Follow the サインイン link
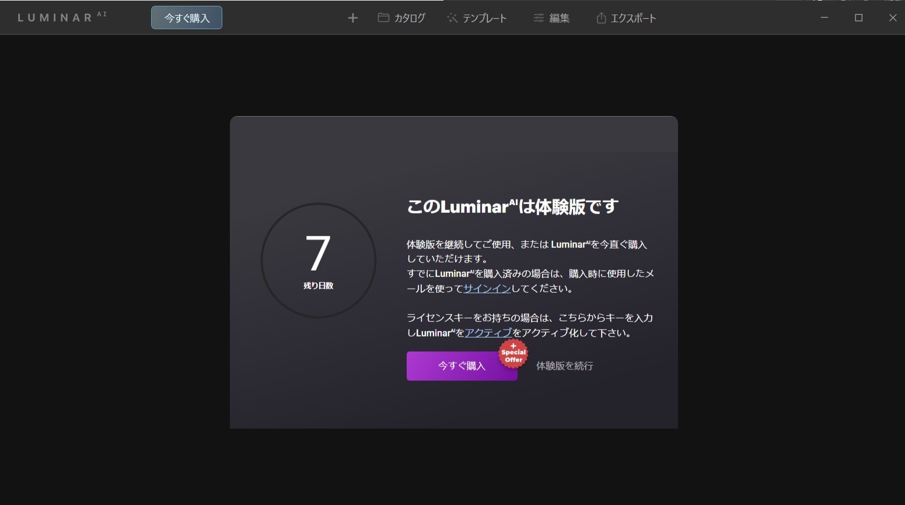 pos(487,288)
